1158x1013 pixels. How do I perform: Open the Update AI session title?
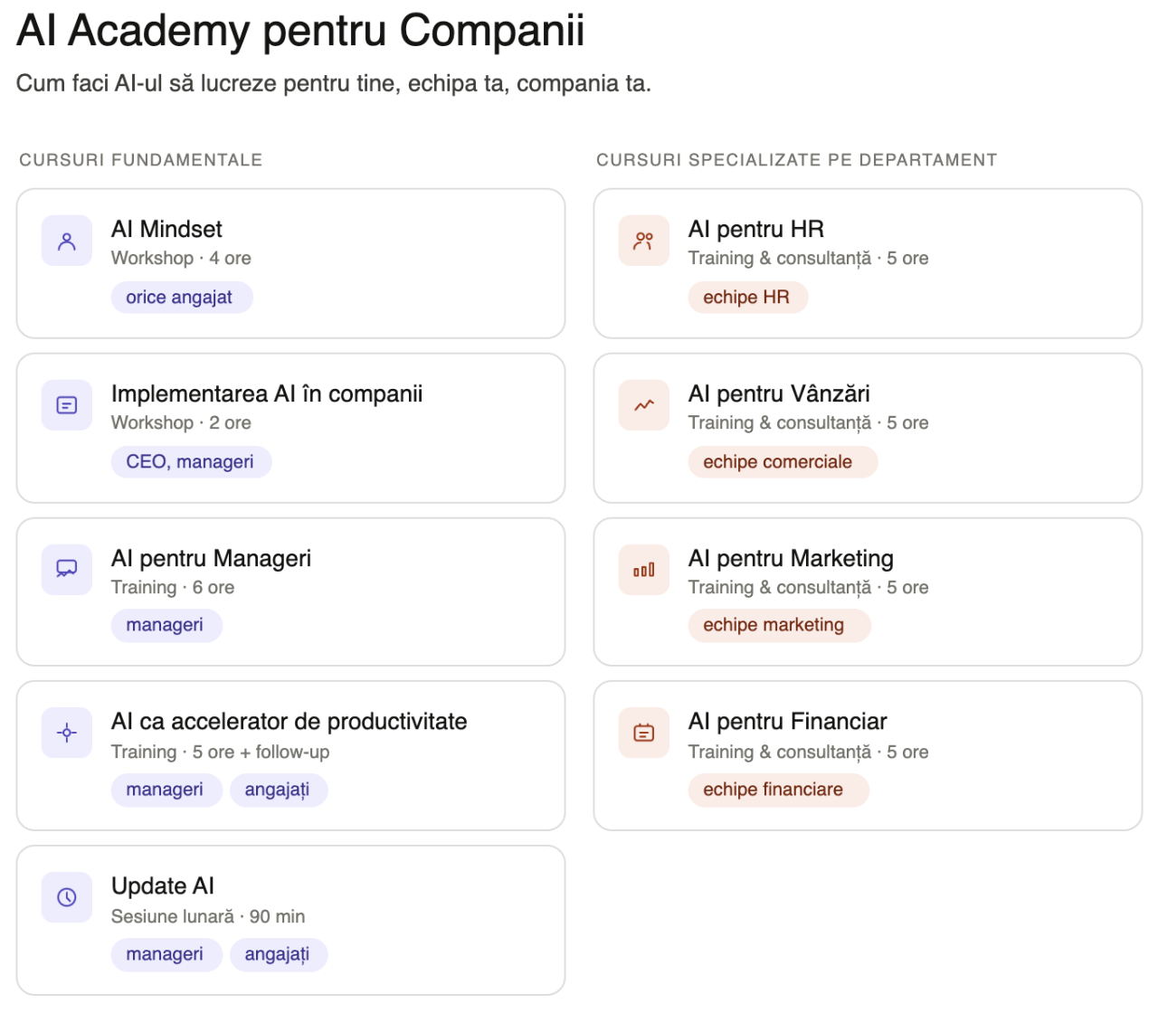pos(163,886)
